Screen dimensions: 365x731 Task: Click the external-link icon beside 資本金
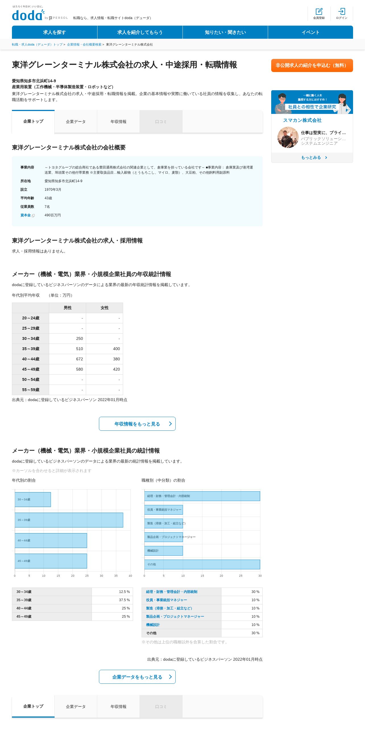(x=33, y=215)
